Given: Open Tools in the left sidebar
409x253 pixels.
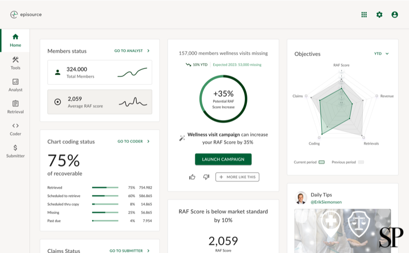Looking at the screenshot, I should pyautogui.click(x=15, y=63).
